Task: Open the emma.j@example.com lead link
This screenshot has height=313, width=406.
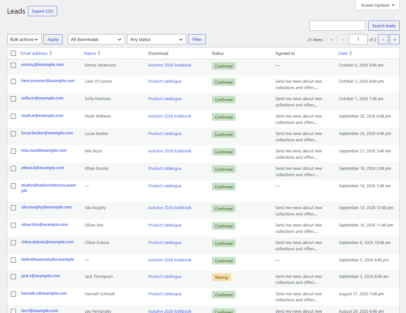Action: pos(43,64)
